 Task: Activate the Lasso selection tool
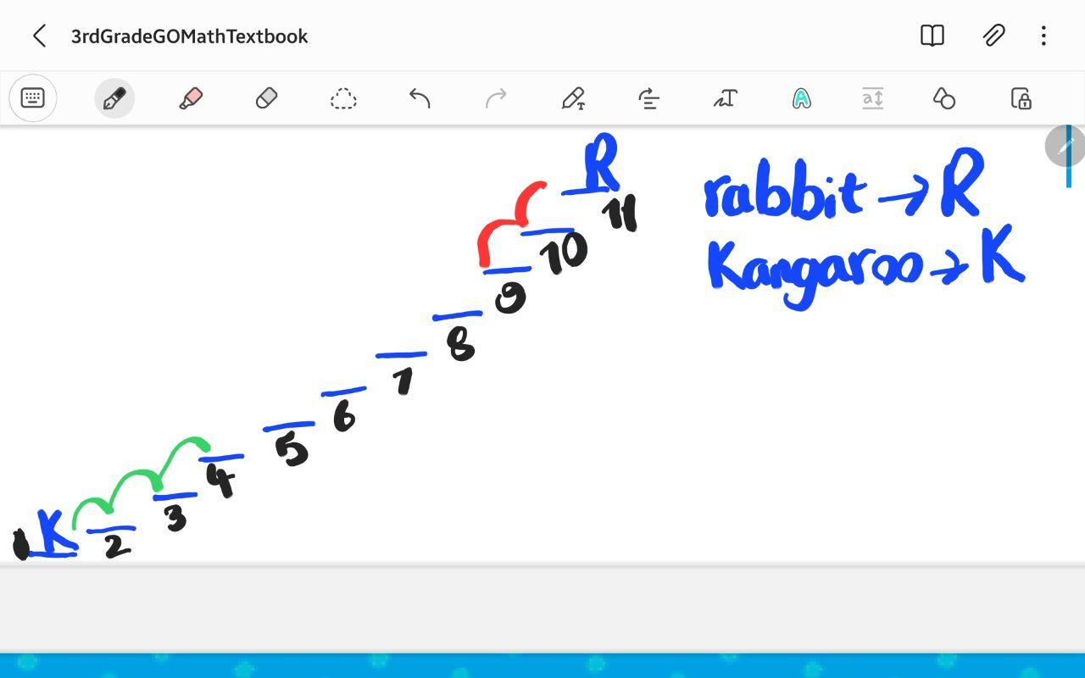343,98
